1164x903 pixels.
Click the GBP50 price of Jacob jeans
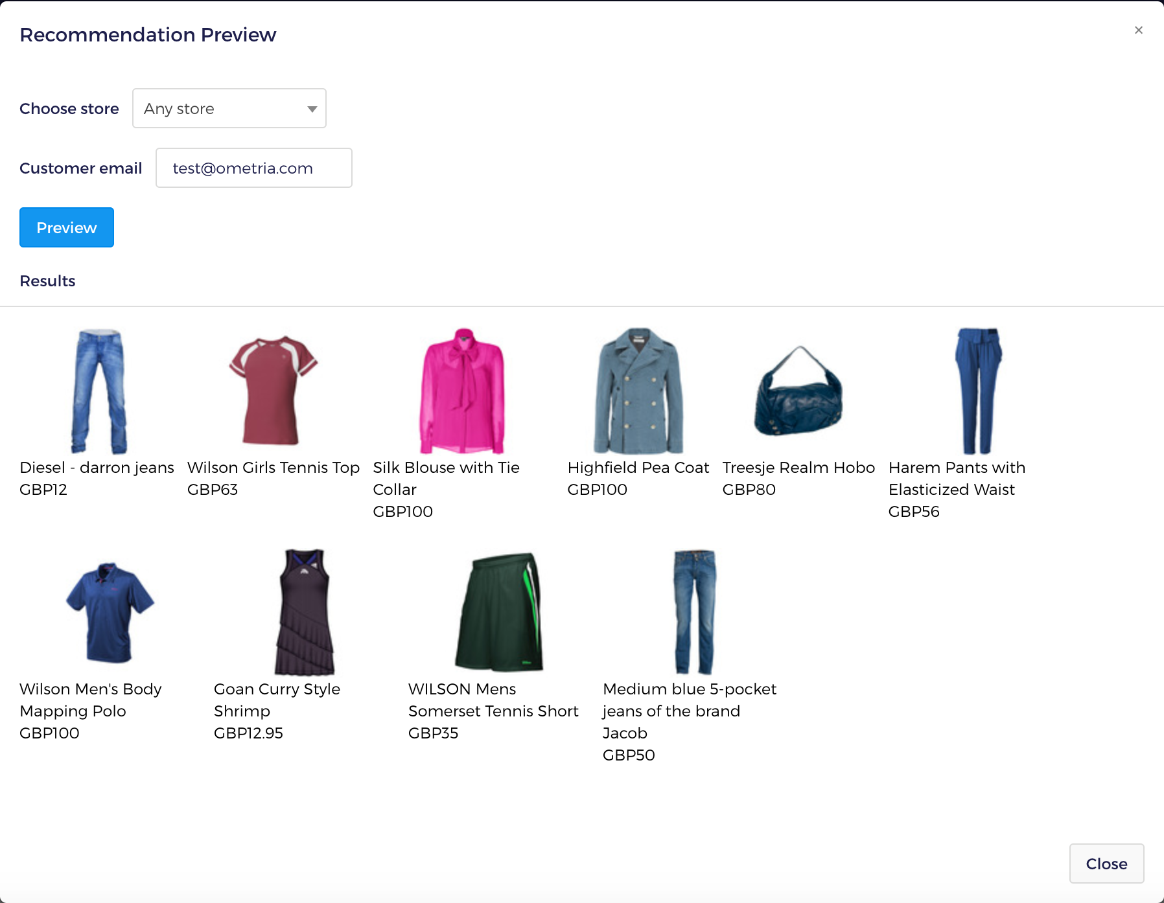click(x=629, y=755)
